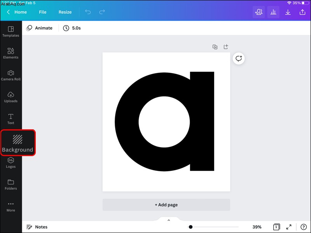
Task: Open the Folders panel
Action: [11, 184]
